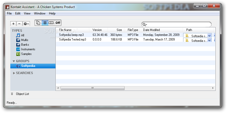
Task: Select Instruments type
Action: tap(28, 49)
